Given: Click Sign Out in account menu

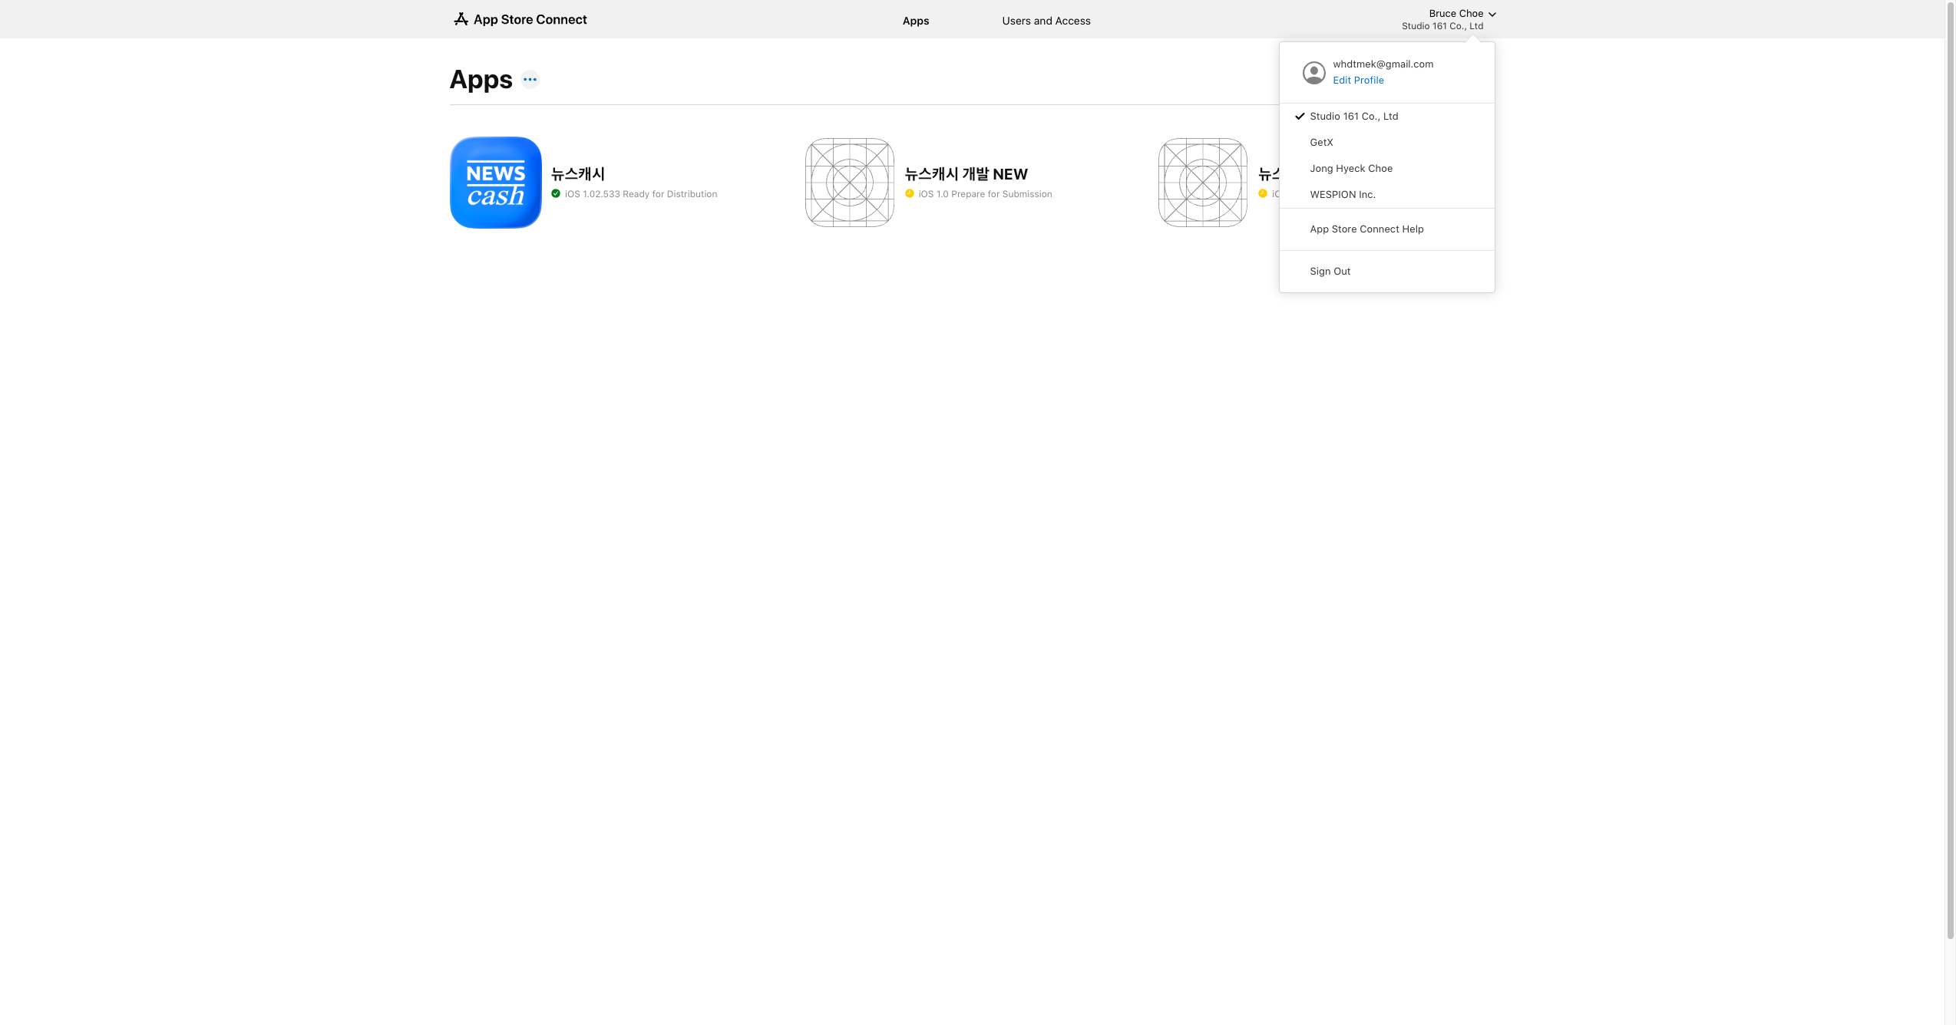Looking at the screenshot, I should (x=1330, y=272).
